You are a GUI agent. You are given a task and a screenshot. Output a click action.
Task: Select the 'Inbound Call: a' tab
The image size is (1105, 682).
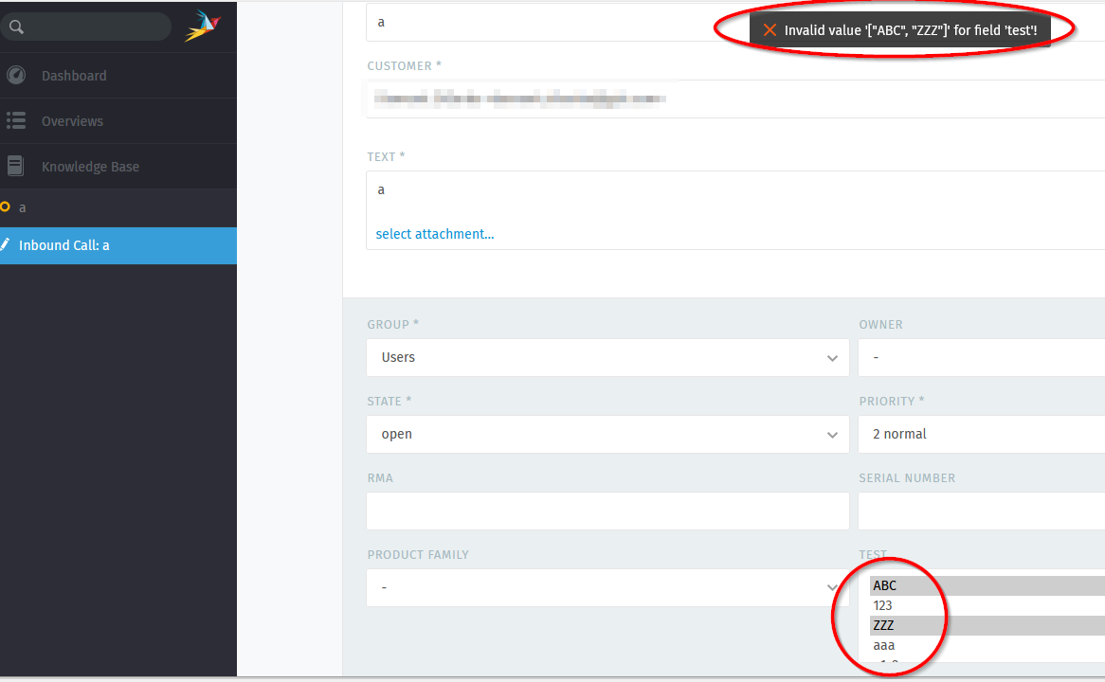pos(118,245)
